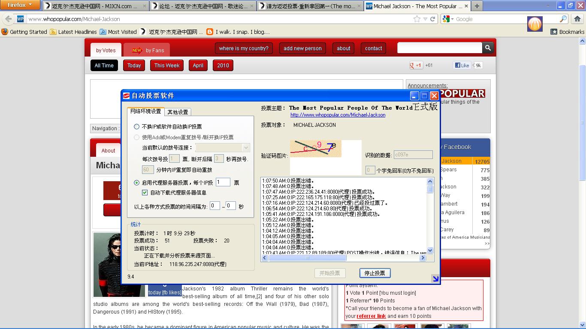Select the proxy server voting radio option
Screen dimensions: 586x329
(x=137, y=182)
